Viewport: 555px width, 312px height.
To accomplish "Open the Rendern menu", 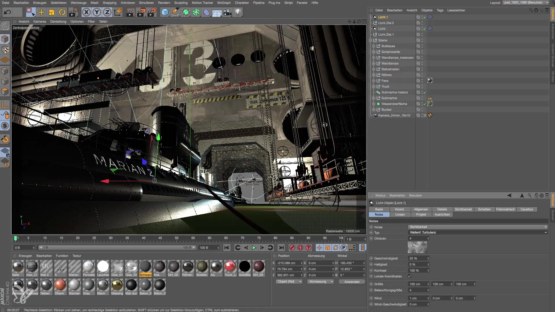I will click(164, 3).
